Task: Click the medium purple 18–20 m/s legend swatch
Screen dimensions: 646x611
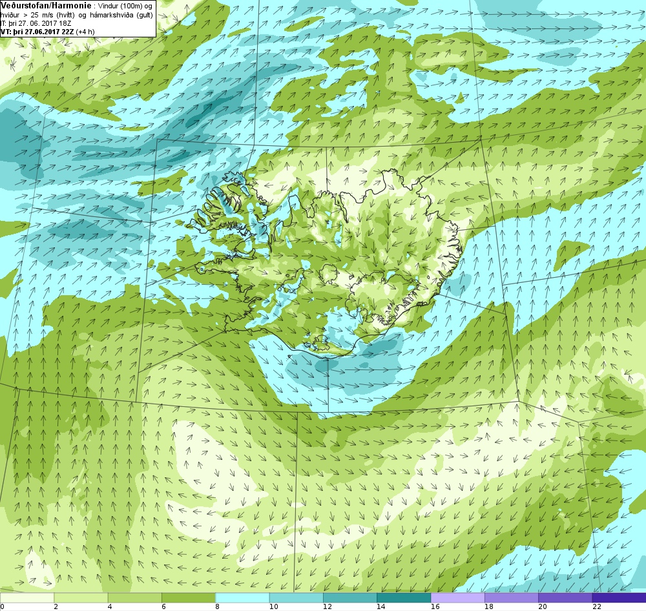Action: point(511,597)
